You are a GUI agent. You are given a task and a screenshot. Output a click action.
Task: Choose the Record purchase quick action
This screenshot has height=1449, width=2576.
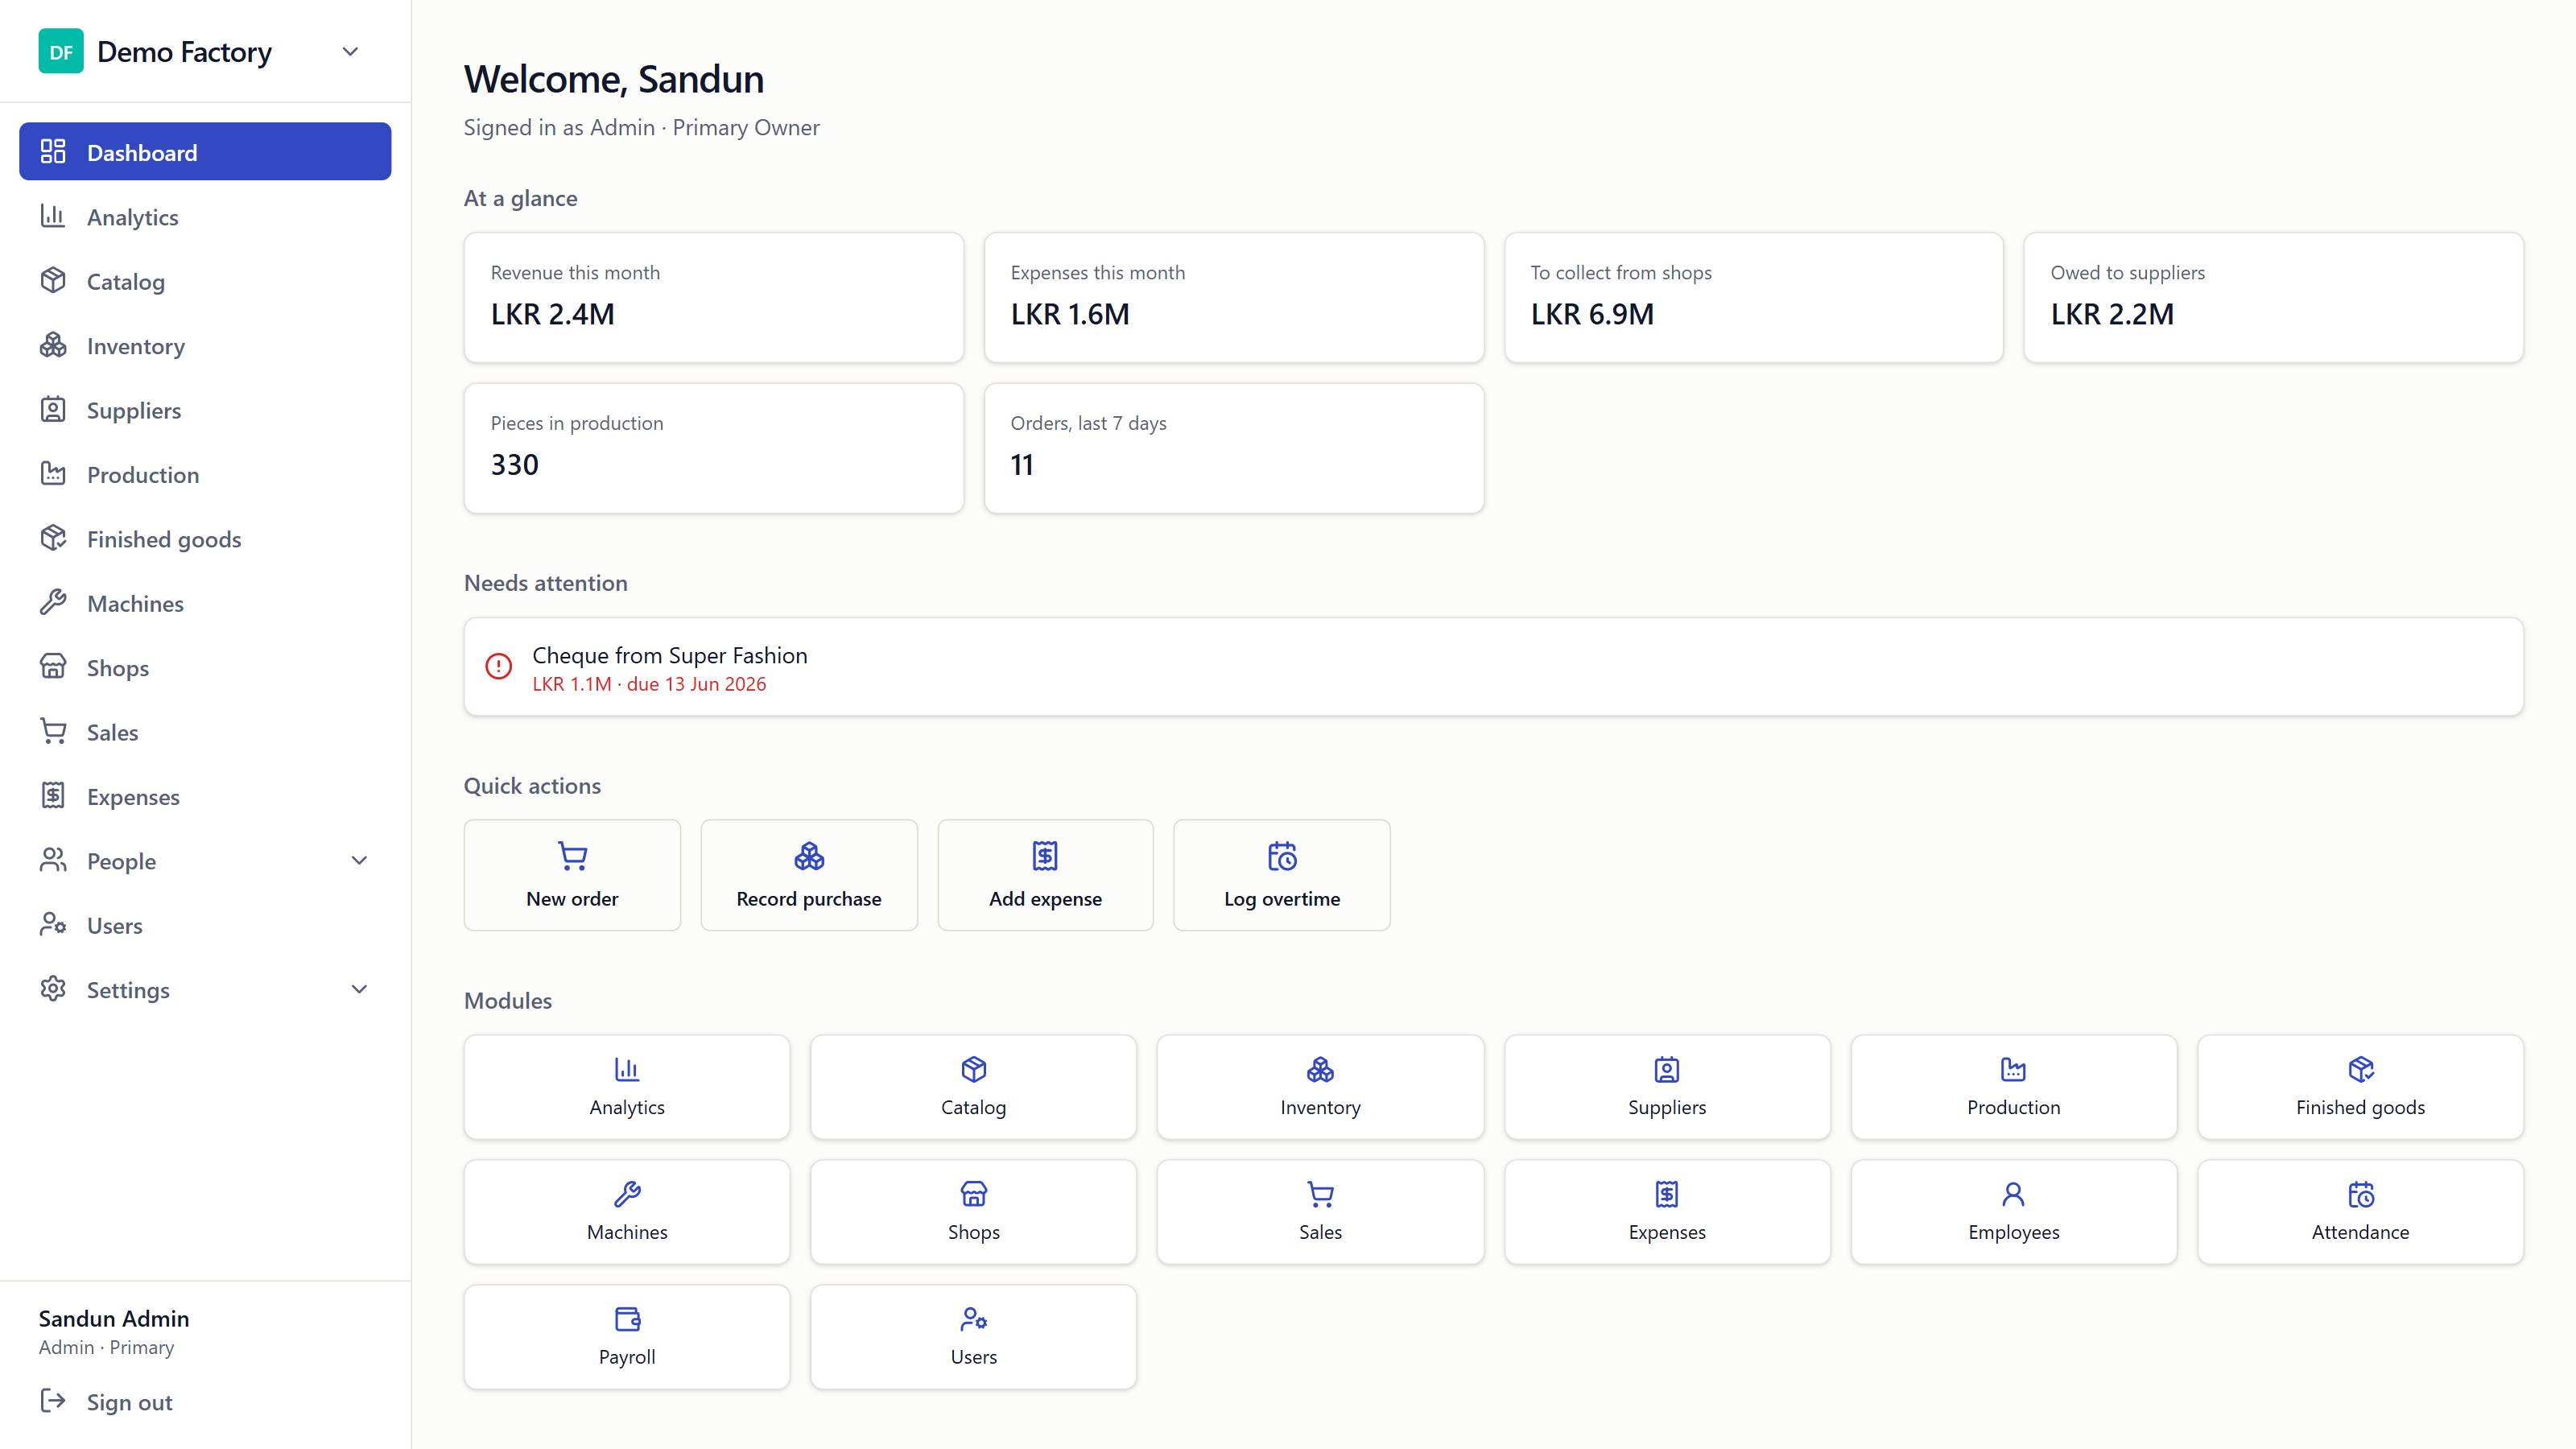point(809,875)
